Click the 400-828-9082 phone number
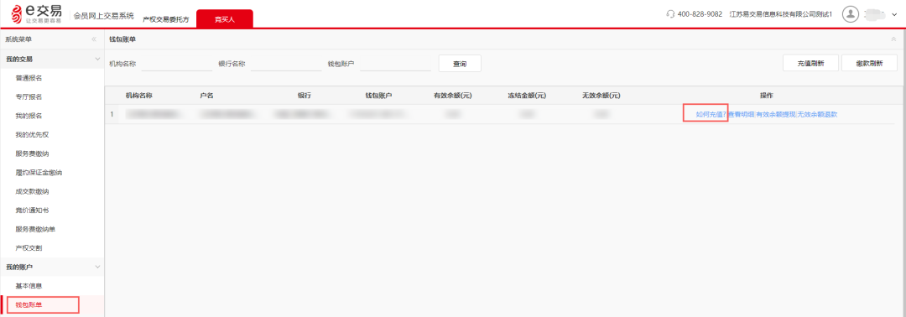The width and height of the screenshot is (906, 317). click(700, 14)
